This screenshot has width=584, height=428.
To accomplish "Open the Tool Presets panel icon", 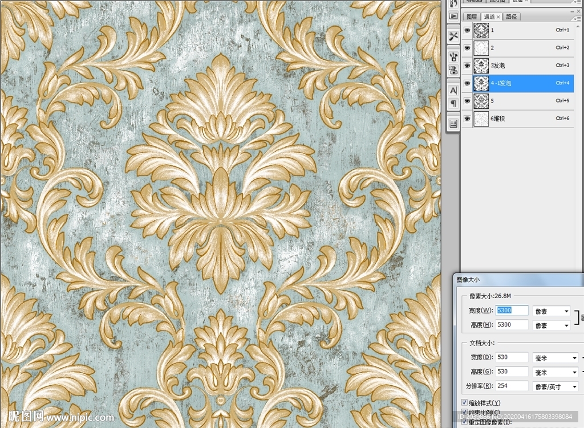I will tap(453, 36).
